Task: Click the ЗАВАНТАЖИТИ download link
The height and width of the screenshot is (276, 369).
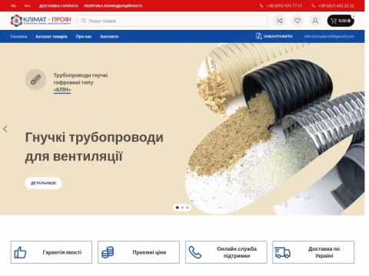Action: 278,36
